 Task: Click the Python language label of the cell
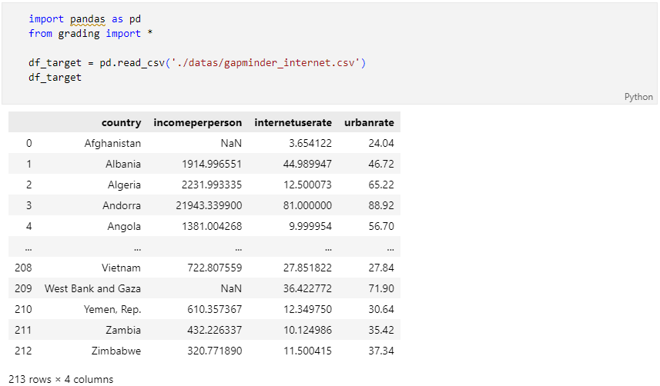point(638,97)
